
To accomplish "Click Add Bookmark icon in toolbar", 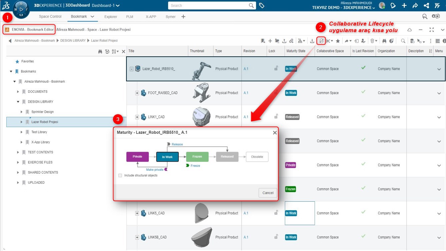I will click(263, 41).
